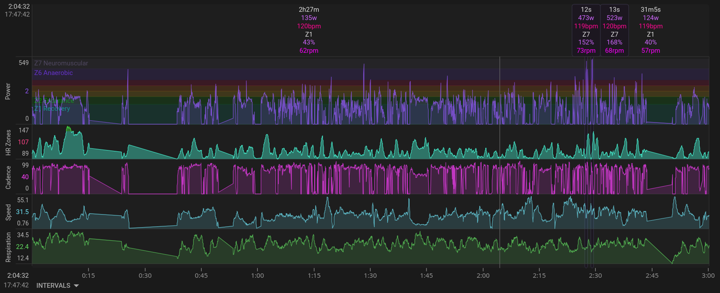Click the Speed track label
This screenshot has width=720, height=293.
tap(8, 212)
